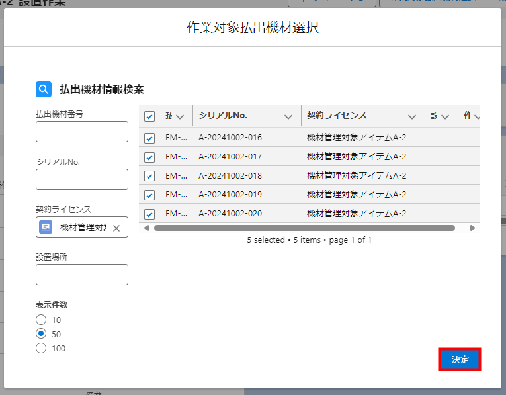Image resolution: width=506 pixels, height=395 pixels.
Task: Open first narrow column's chevron menu
Action: (x=180, y=116)
